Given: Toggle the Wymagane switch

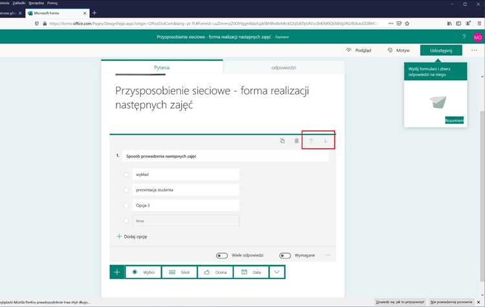Looking at the screenshot, I should tap(285, 255).
